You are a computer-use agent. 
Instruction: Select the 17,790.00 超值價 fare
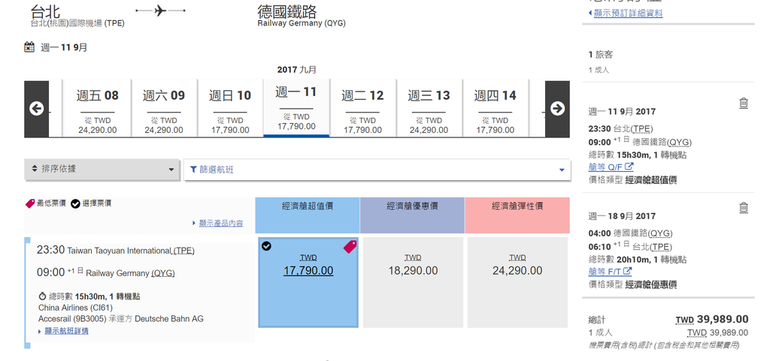coord(308,282)
